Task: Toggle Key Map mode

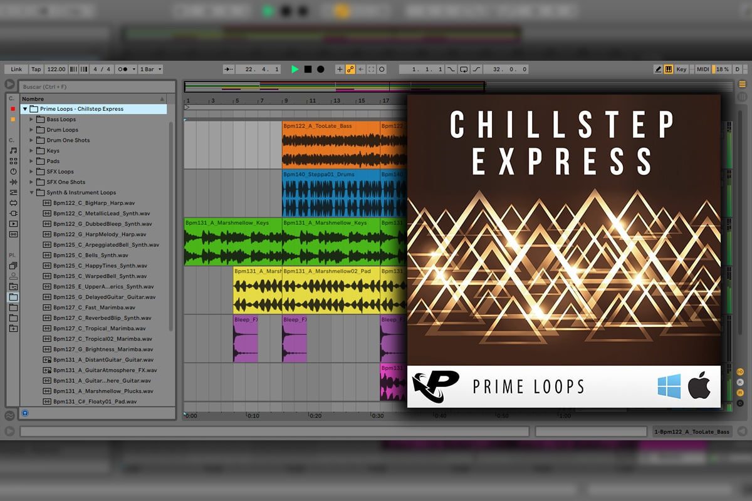Action: tap(681, 70)
